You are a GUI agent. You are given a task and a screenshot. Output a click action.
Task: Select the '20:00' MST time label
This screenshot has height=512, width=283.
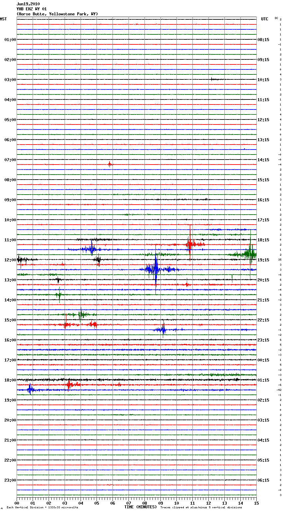(x=10, y=420)
